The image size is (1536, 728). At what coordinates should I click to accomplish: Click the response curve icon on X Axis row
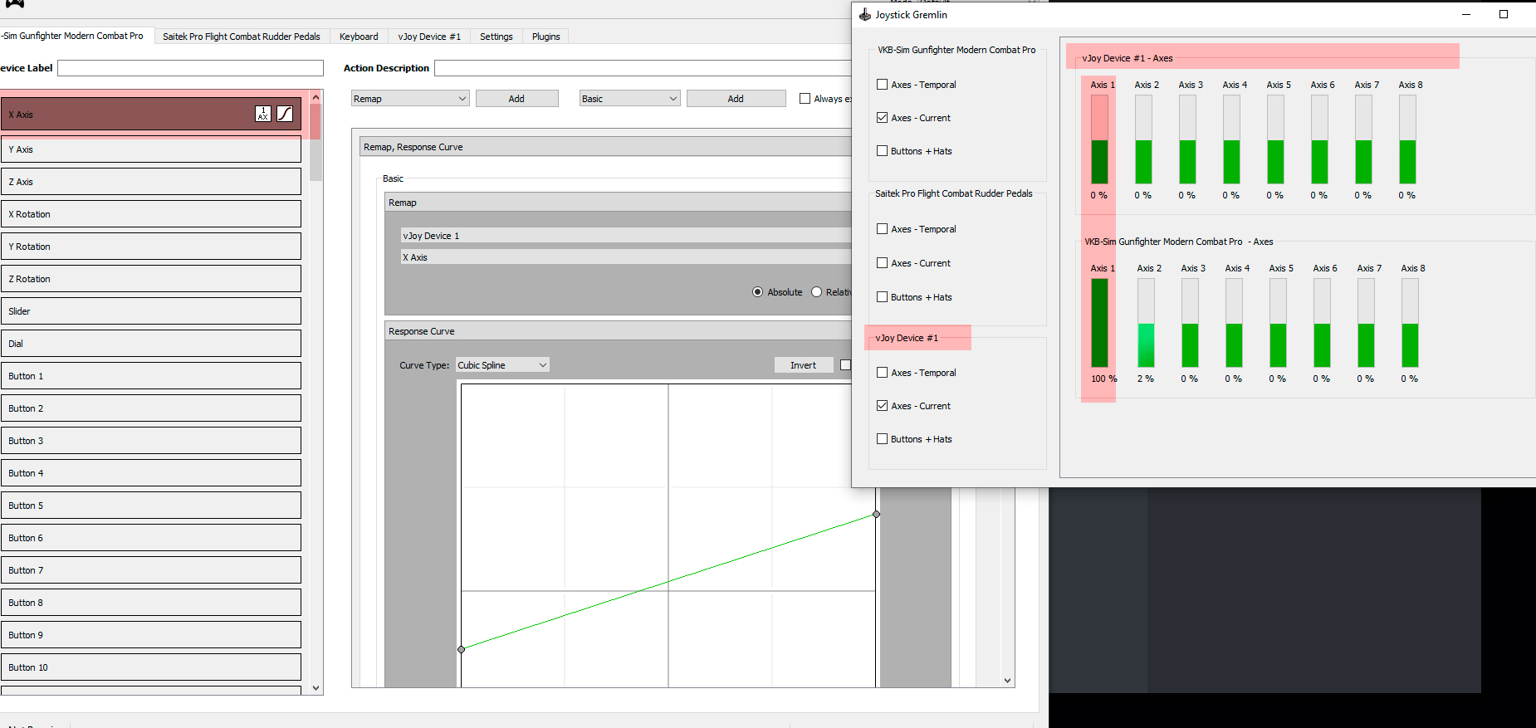pos(285,114)
